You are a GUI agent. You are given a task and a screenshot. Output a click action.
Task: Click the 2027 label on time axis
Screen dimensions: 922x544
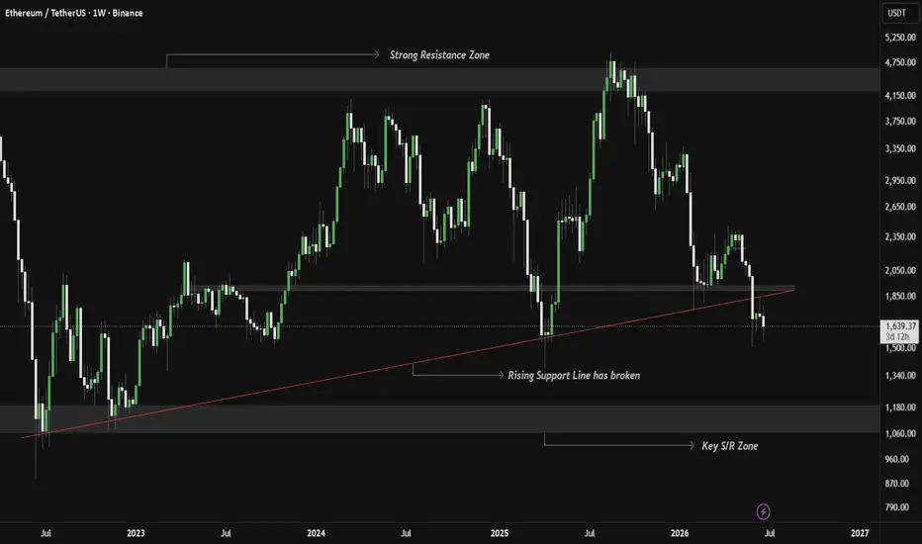pyautogui.click(x=860, y=533)
